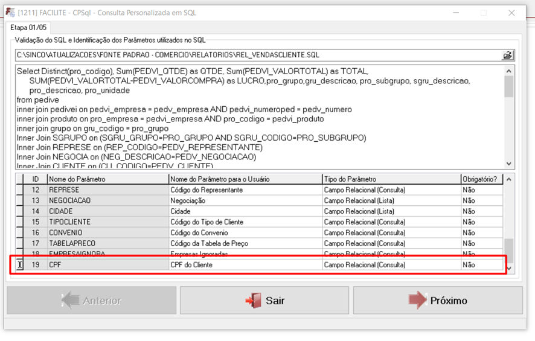Screen dimensions: 535x341
Task: Click the Nome do Parâmetro column header
Action: click(108, 179)
